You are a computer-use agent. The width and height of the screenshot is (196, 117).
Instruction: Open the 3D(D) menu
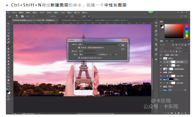tap(63, 13)
